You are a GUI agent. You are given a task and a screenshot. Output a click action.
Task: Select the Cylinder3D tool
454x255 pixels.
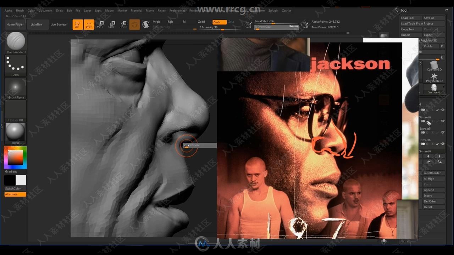tap(434, 66)
